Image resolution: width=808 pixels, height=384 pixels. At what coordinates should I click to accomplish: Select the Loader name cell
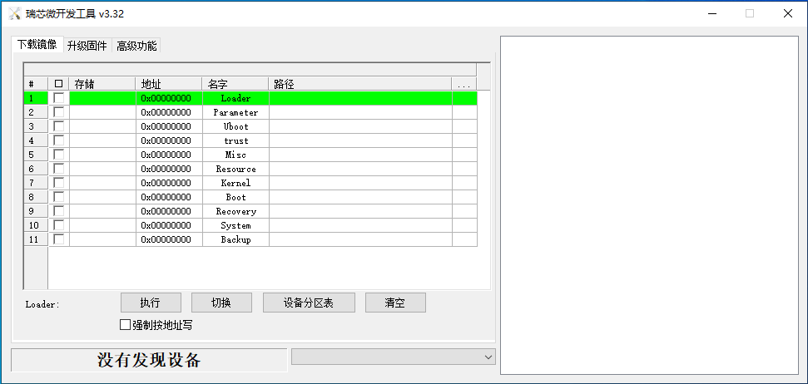235,98
